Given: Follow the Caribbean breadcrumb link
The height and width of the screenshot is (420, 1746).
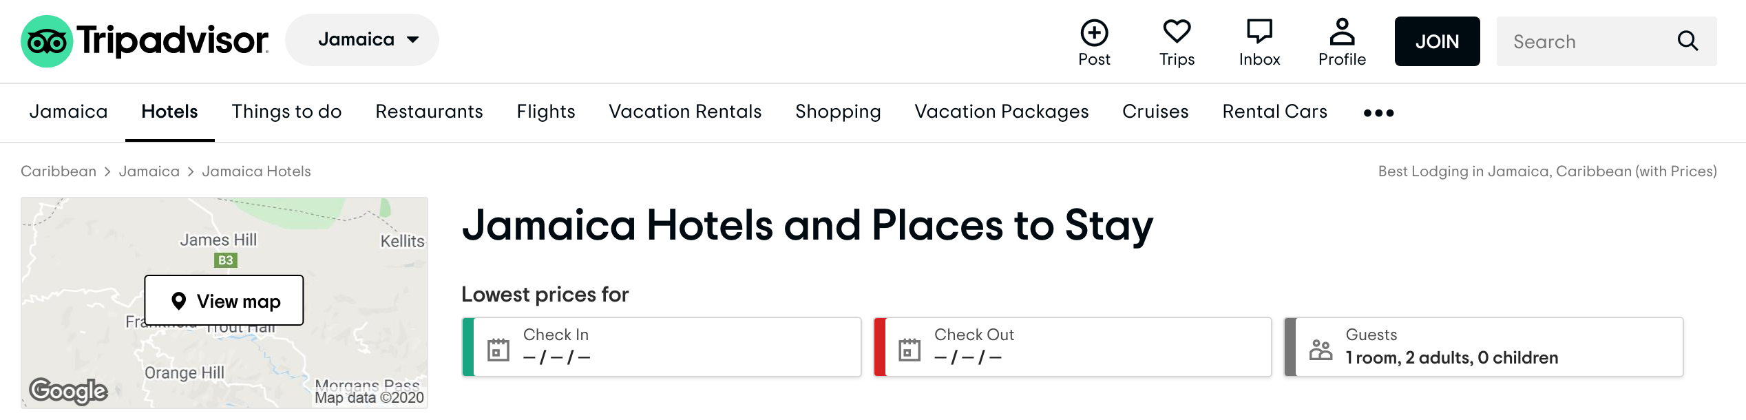Looking at the screenshot, I should coord(59,171).
